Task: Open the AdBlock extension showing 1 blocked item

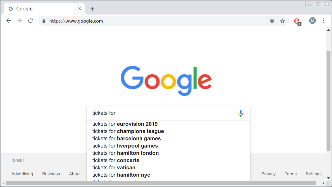Action: click(297, 21)
